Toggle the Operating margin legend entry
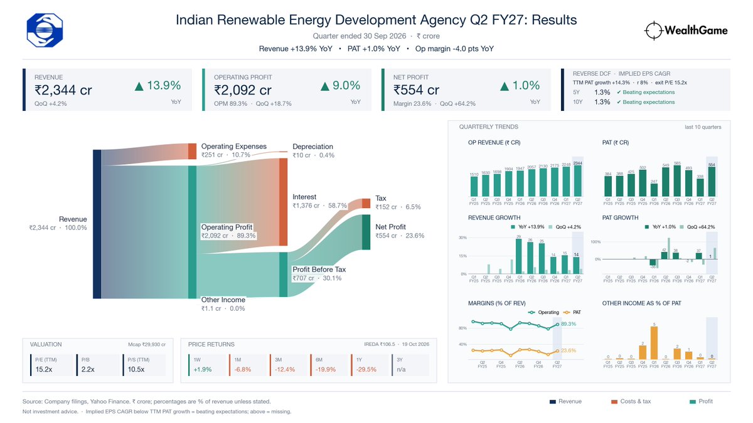753x423 pixels. [x=542, y=311]
